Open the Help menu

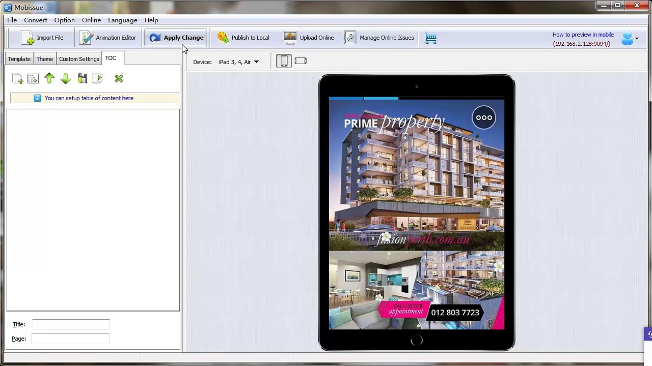point(151,20)
